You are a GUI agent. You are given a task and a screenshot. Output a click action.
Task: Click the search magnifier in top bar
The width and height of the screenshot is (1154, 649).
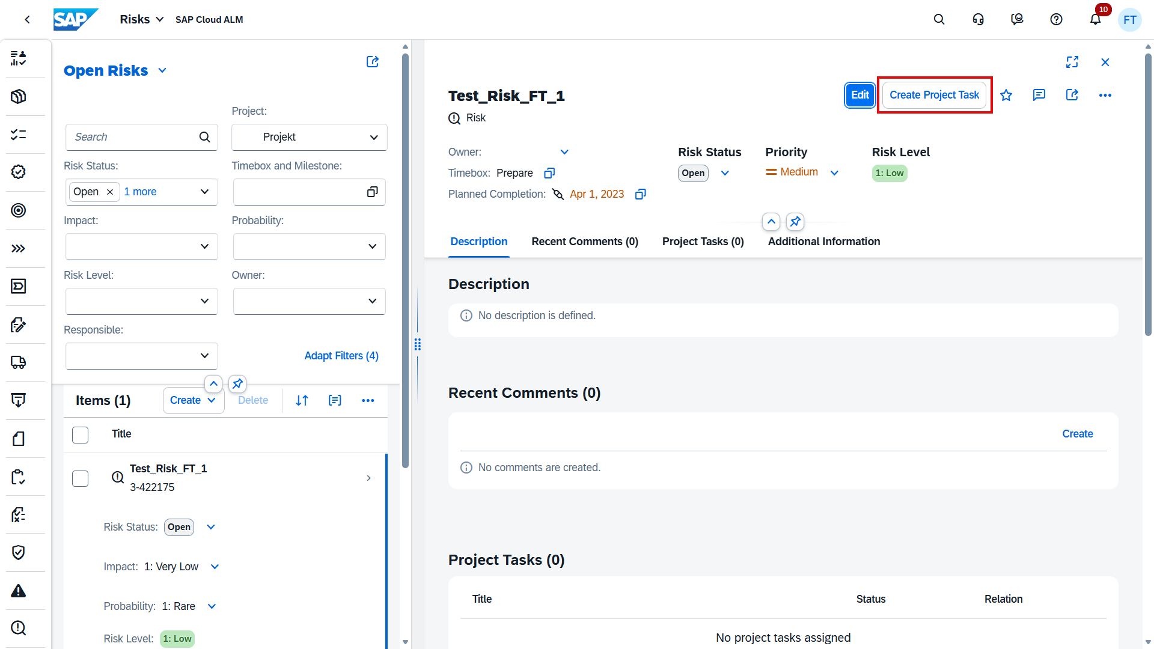pyautogui.click(x=939, y=19)
